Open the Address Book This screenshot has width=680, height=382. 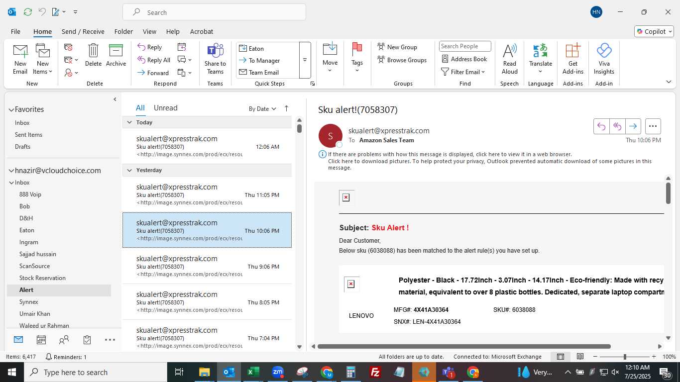coord(464,59)
